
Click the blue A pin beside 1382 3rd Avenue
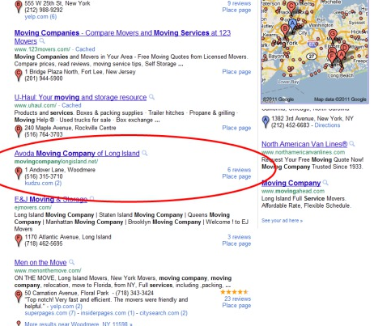266,121
